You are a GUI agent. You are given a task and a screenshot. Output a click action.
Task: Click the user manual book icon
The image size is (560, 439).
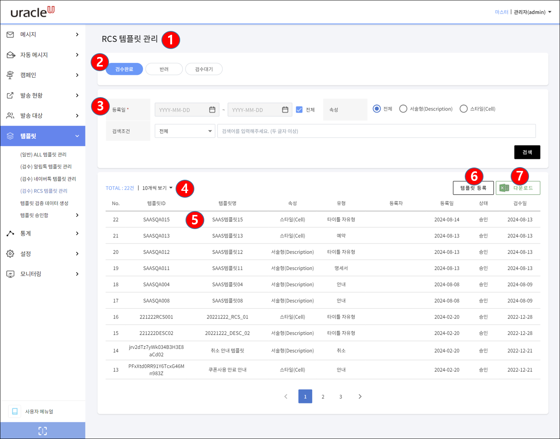pos(15,411)
